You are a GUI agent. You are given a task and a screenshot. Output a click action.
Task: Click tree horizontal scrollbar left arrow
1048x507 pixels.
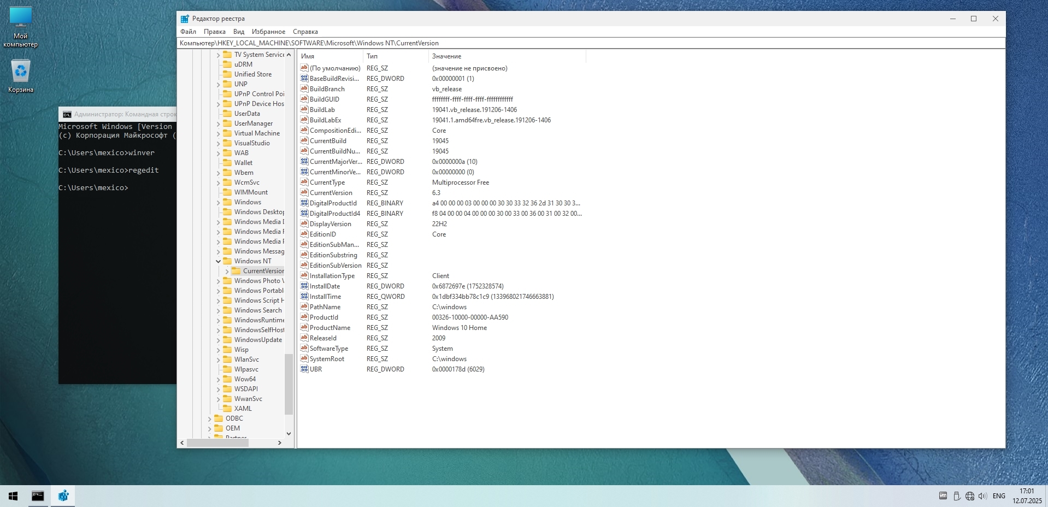[x=182, y=443]
